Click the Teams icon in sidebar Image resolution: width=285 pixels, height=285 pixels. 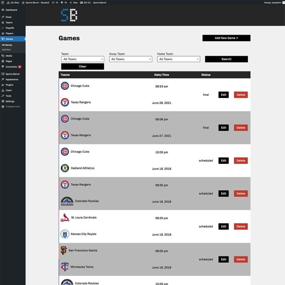point(3,22)
